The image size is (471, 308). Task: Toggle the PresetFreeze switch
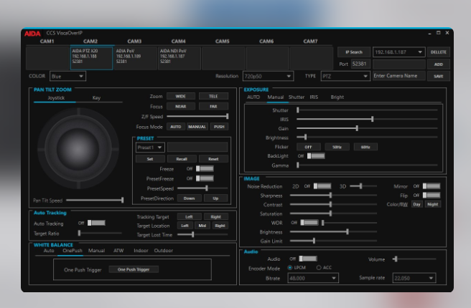[x=205, y=178]
